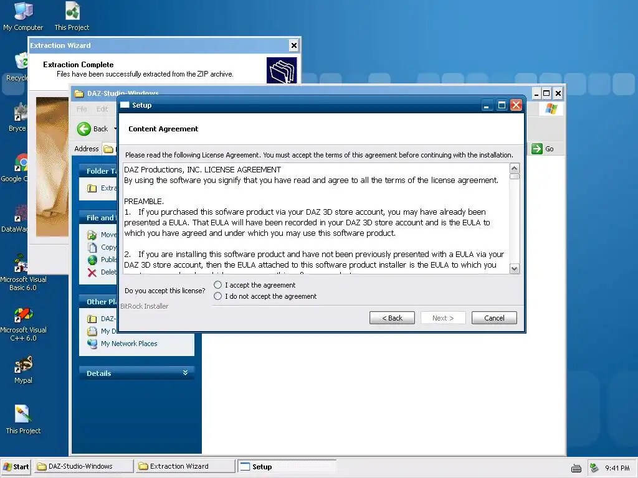Click the Publish to Web task icon

(92, 260)
